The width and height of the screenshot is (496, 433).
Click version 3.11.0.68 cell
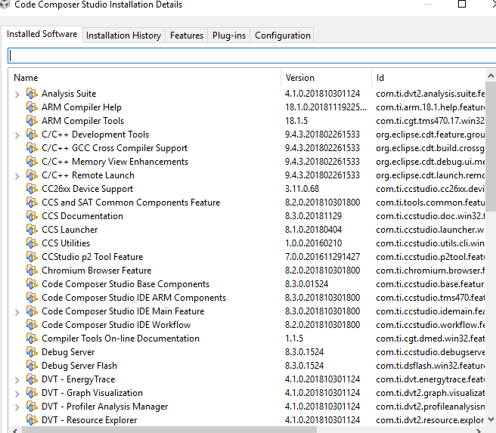tap(302, 189)
